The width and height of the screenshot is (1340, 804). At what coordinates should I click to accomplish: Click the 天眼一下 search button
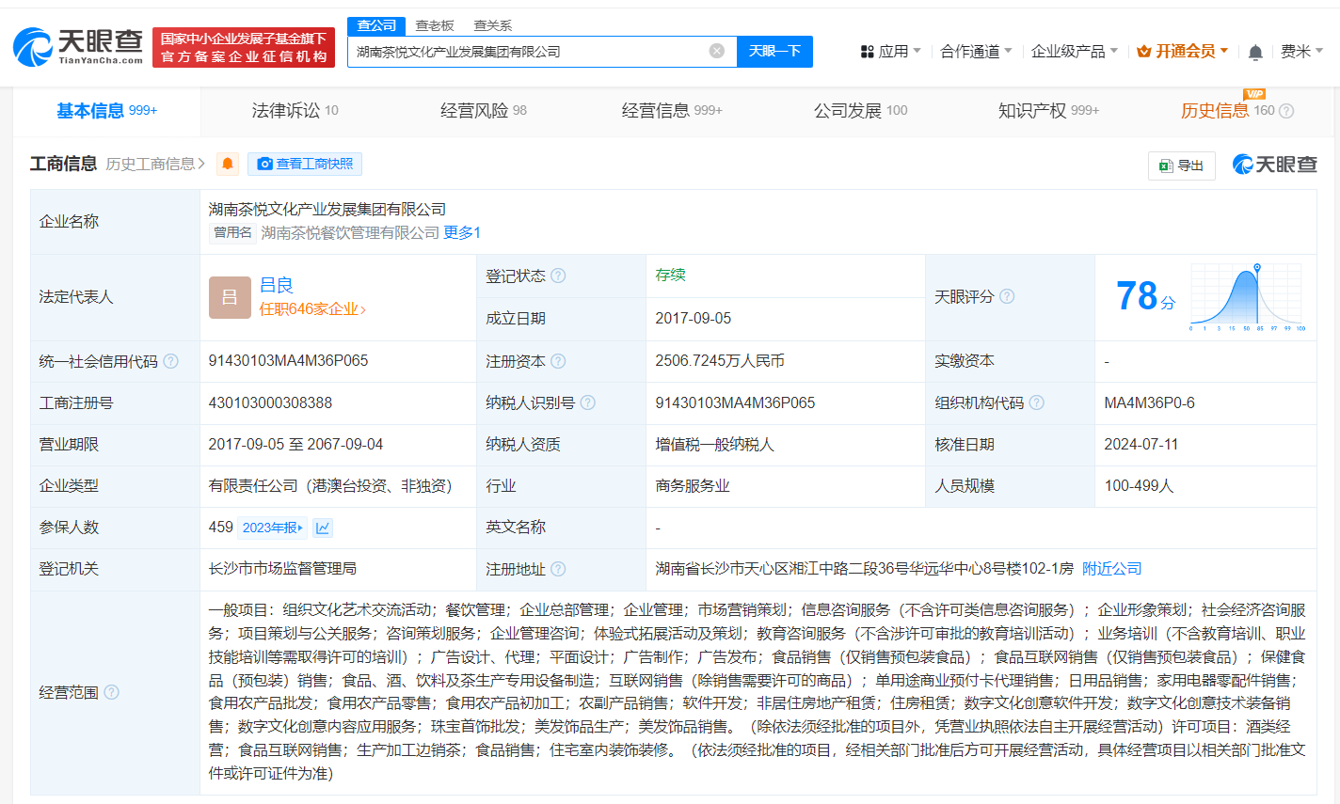click(x=774, y=52)
